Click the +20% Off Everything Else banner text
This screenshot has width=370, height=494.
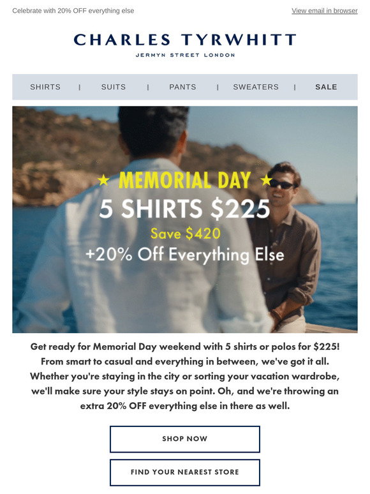click(x=185, y=255)
